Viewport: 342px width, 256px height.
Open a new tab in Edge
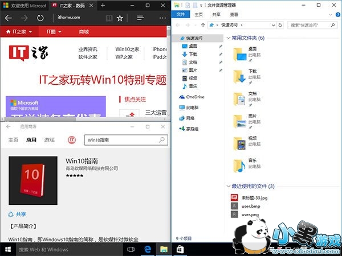(x=103, y=6)
